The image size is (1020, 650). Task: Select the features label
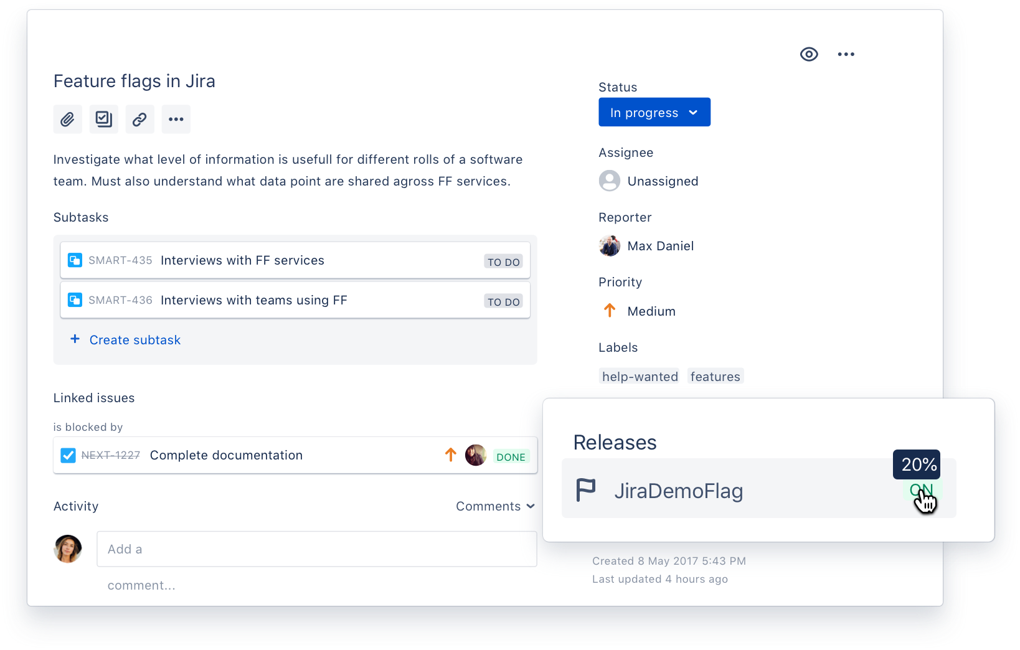715,376
